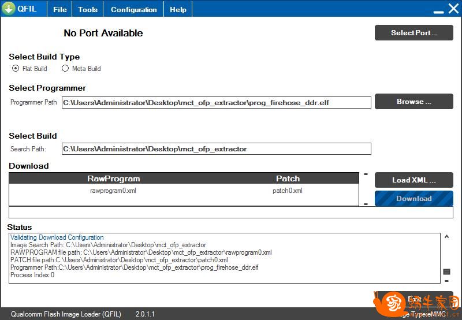Click the Select Port button
462x320 pixels.
[x=413, y=33]
